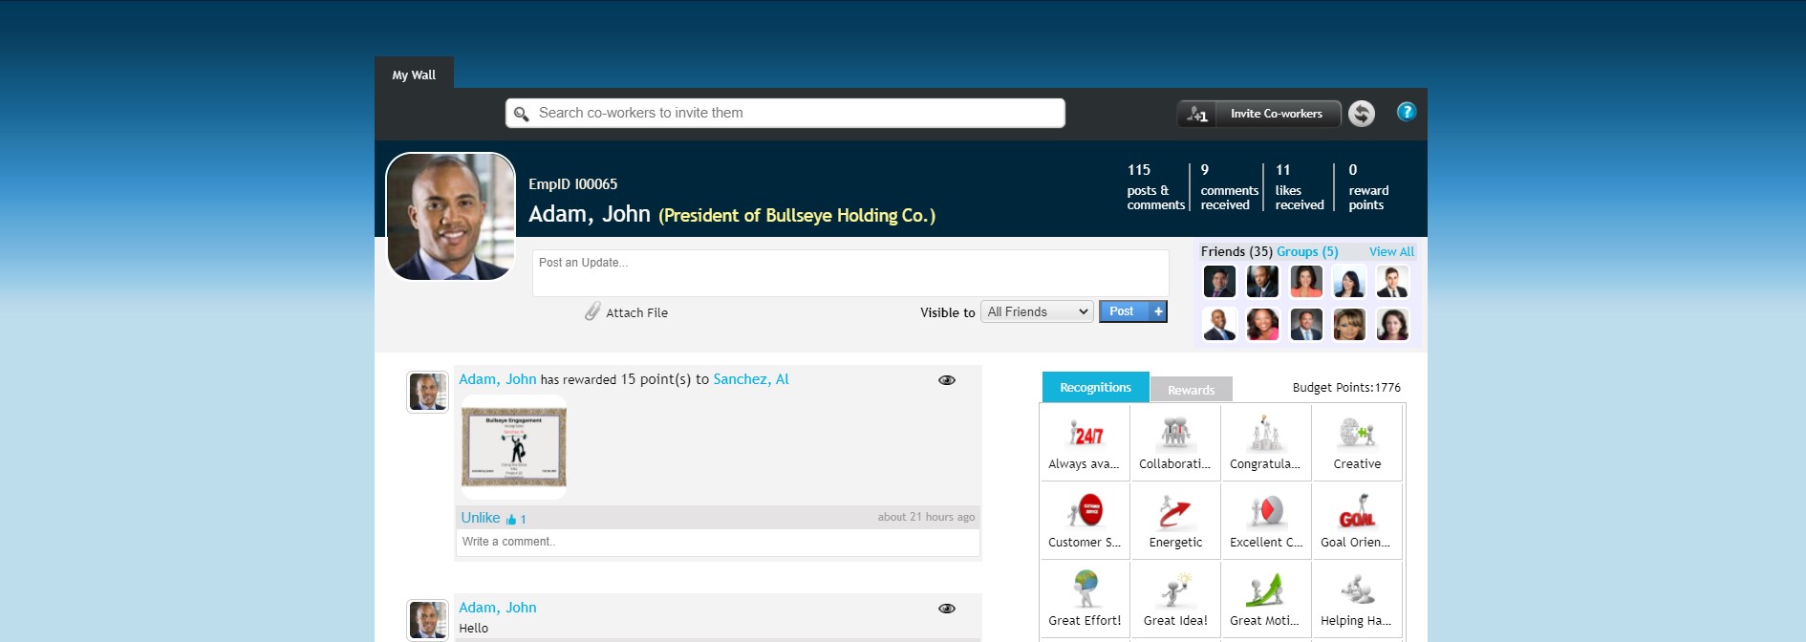Click the paperclip Attach File icon
Image resolution: width=1806 pixels, height=642 pixels.
pyautogui.click(x=592, y=311)
